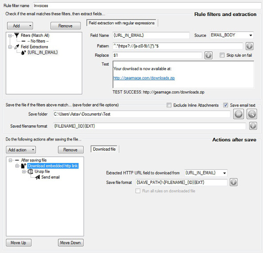Click the info icon beside Saved filename format

(254, 126)
